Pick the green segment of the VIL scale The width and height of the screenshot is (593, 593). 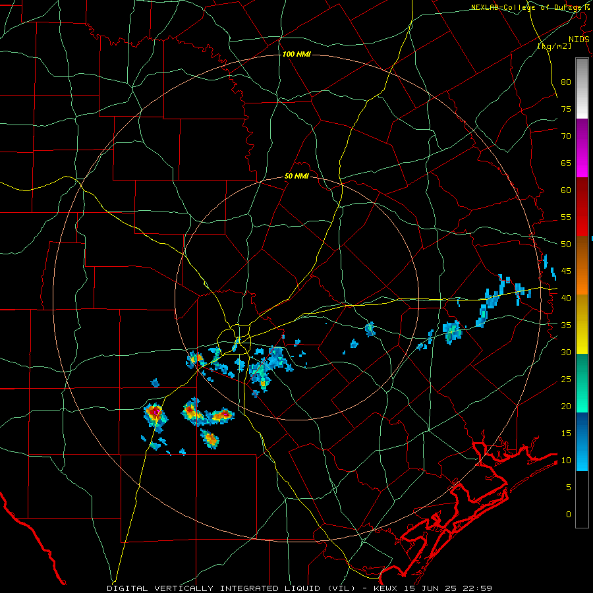tap(582, 383)
